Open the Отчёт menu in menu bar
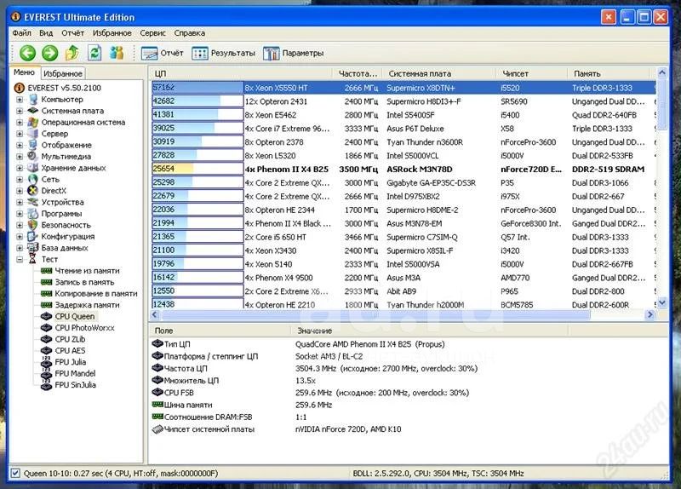Viewport: 681px width, 489px height. [x=72, y=33]
